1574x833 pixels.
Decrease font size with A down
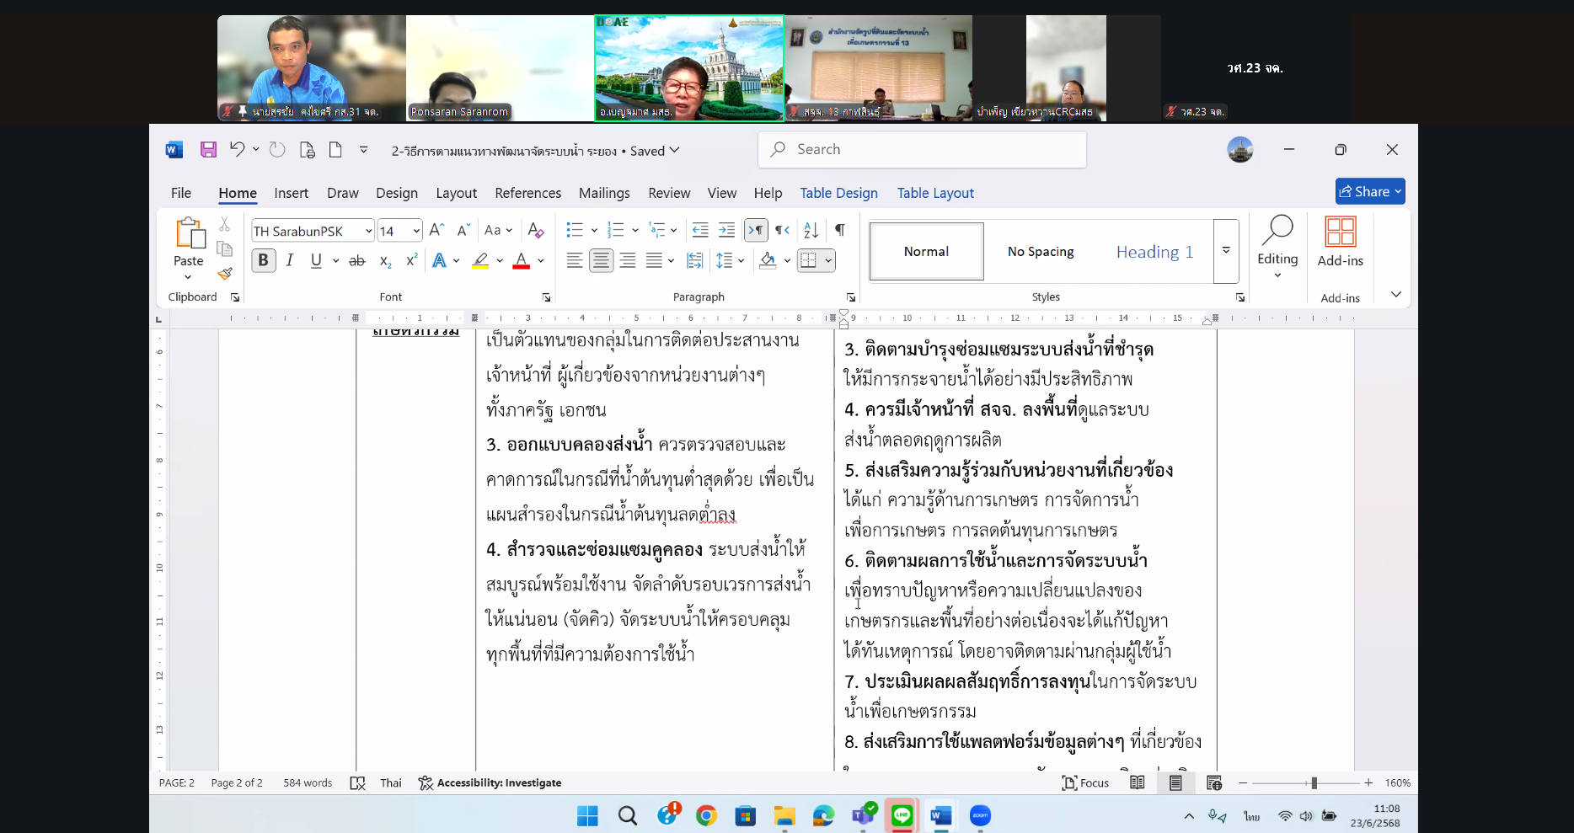(x=463, y=230)
